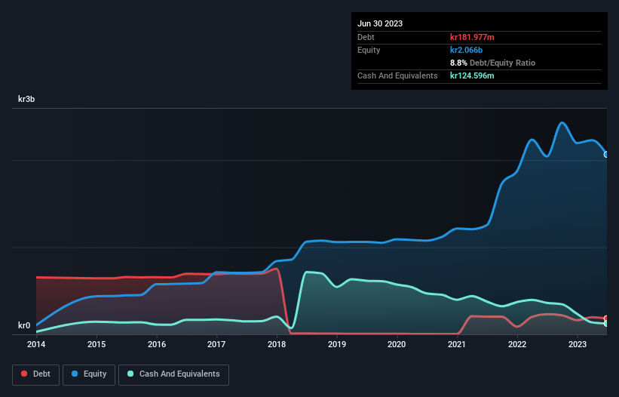Image resolution: width=619 pixels, height=397 pixels.
Task: Click the kr0 y-axis label
Action: (x=24, y=325)
